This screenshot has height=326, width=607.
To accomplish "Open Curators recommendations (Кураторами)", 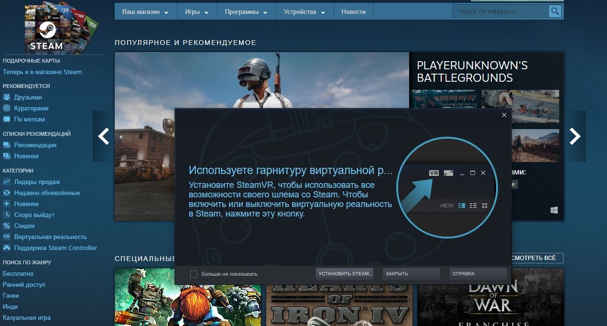I will (x=31, y=108).
